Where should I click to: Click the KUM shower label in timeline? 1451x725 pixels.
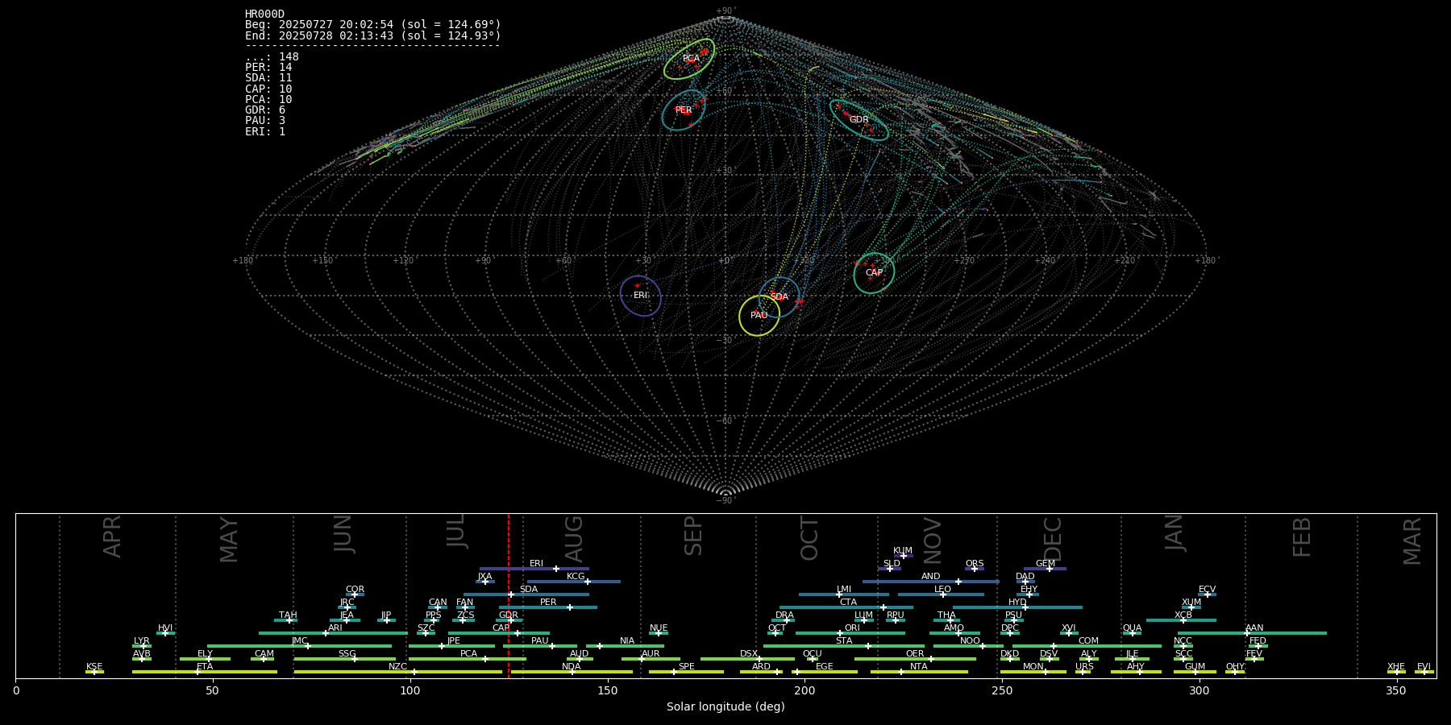(903, 551)
